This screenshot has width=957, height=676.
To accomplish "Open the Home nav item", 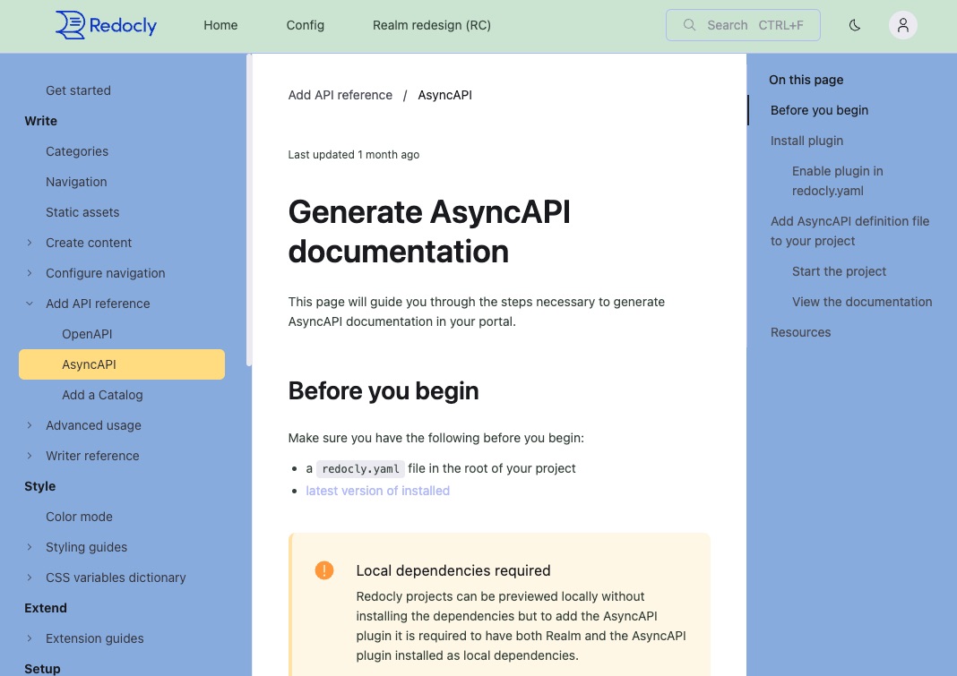I will pyautogui.click(x=220, y=25).
